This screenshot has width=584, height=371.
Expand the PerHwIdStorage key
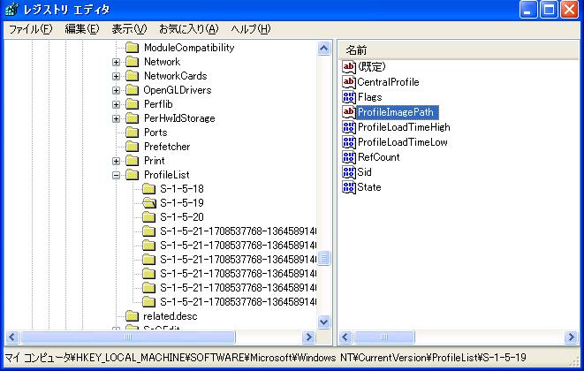[x=117, y=118]
